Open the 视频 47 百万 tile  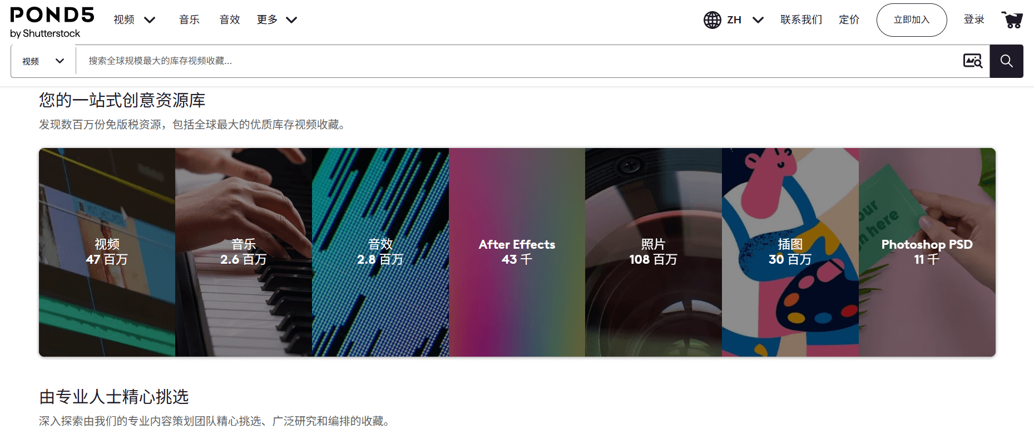pos(107,252)
